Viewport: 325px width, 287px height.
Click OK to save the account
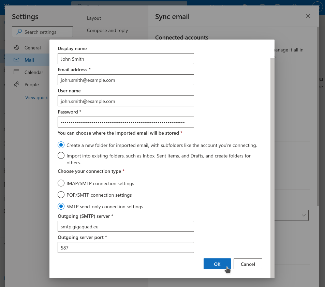(217, 264)
